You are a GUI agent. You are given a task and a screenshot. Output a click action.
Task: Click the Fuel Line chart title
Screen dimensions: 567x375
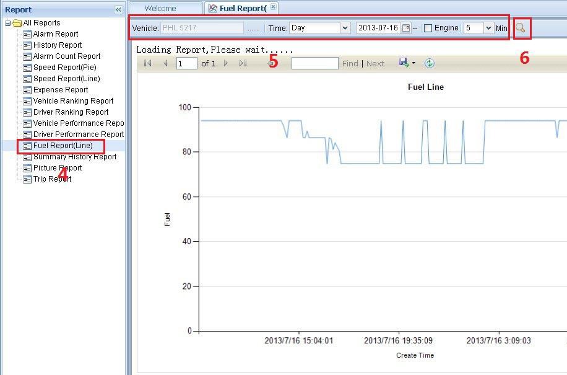[426, 87]
